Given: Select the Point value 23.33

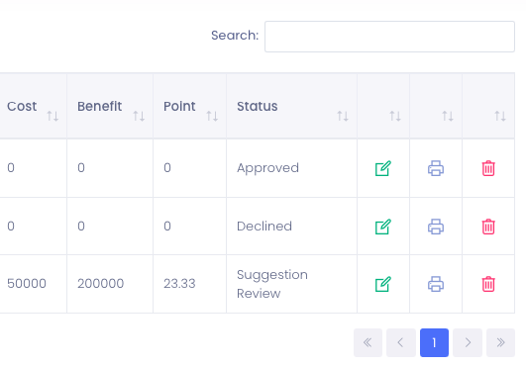Looking at the screenshot, I should tap(179, 284).
